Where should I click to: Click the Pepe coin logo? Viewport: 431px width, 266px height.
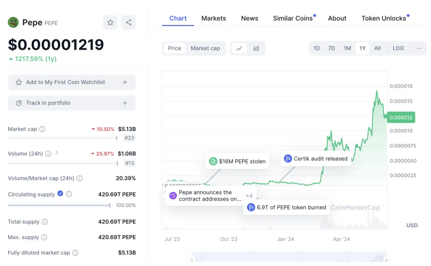coord(13,22)
